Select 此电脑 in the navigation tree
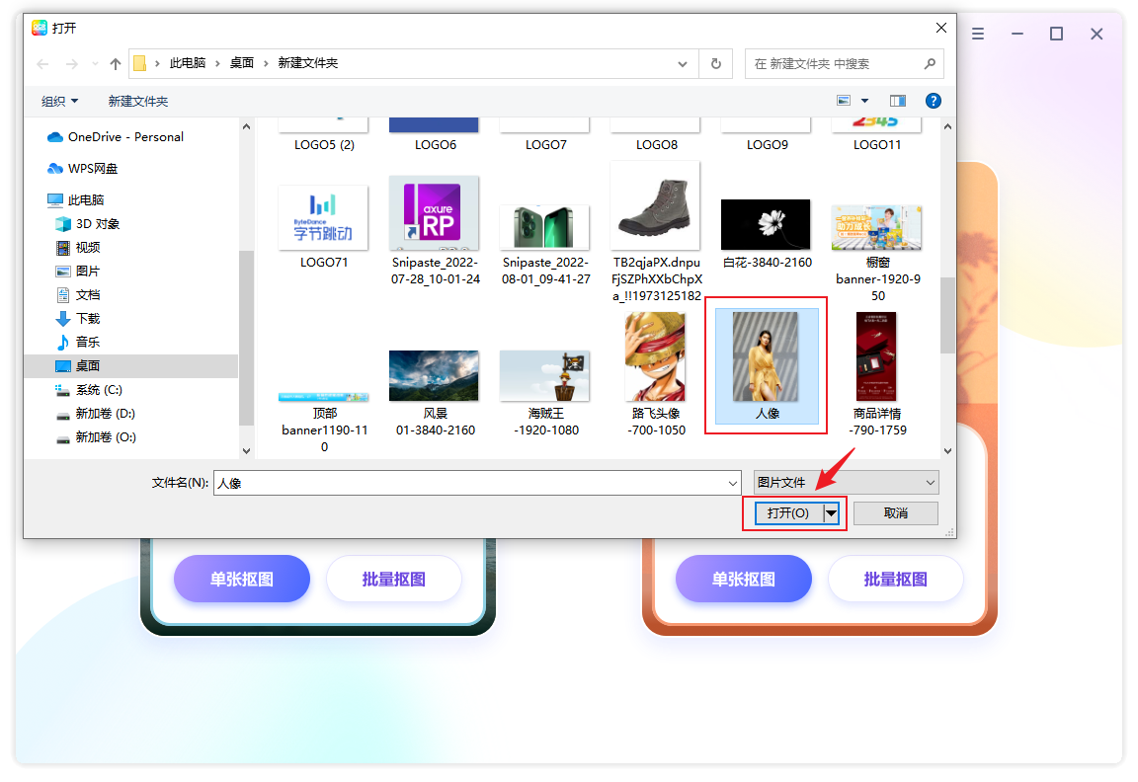 click(76, 199)
